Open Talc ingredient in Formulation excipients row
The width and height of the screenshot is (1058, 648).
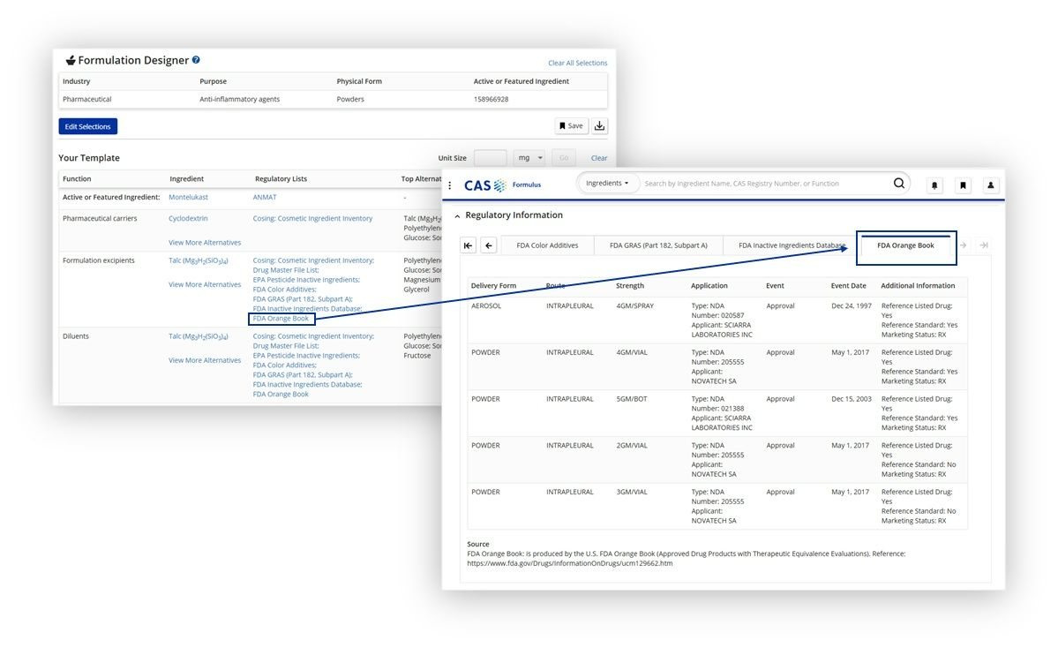[x=199, y=260]
